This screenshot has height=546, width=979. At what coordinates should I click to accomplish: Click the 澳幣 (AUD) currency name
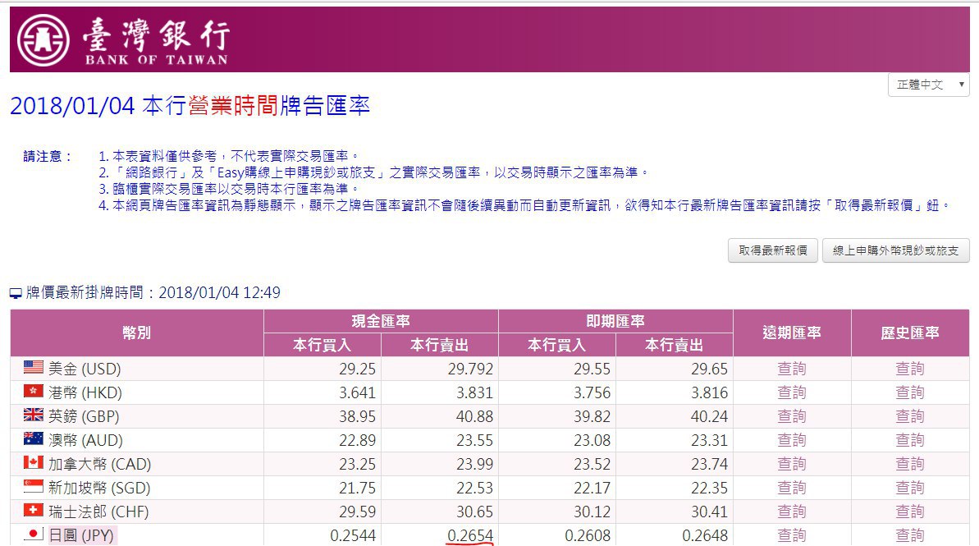[x=85, y=440]
